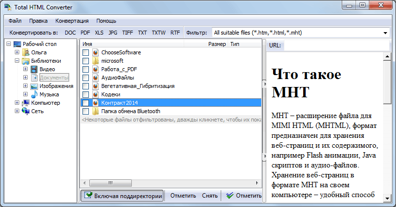Choose PDF as conversion format

pyautogui.click(x=85, y=33)
